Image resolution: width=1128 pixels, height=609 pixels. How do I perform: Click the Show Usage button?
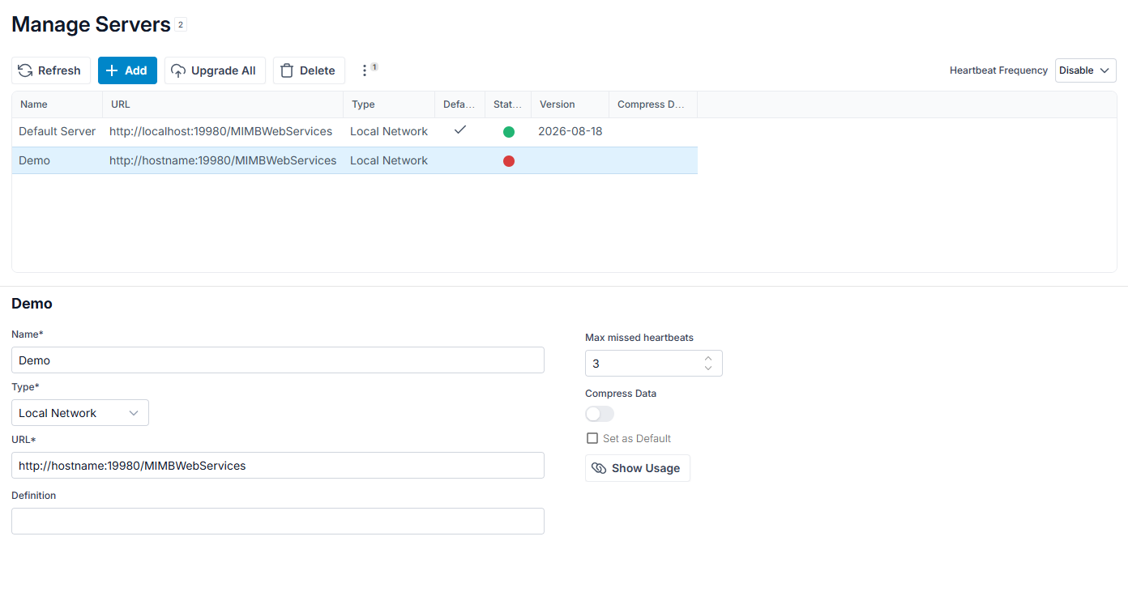638,468
